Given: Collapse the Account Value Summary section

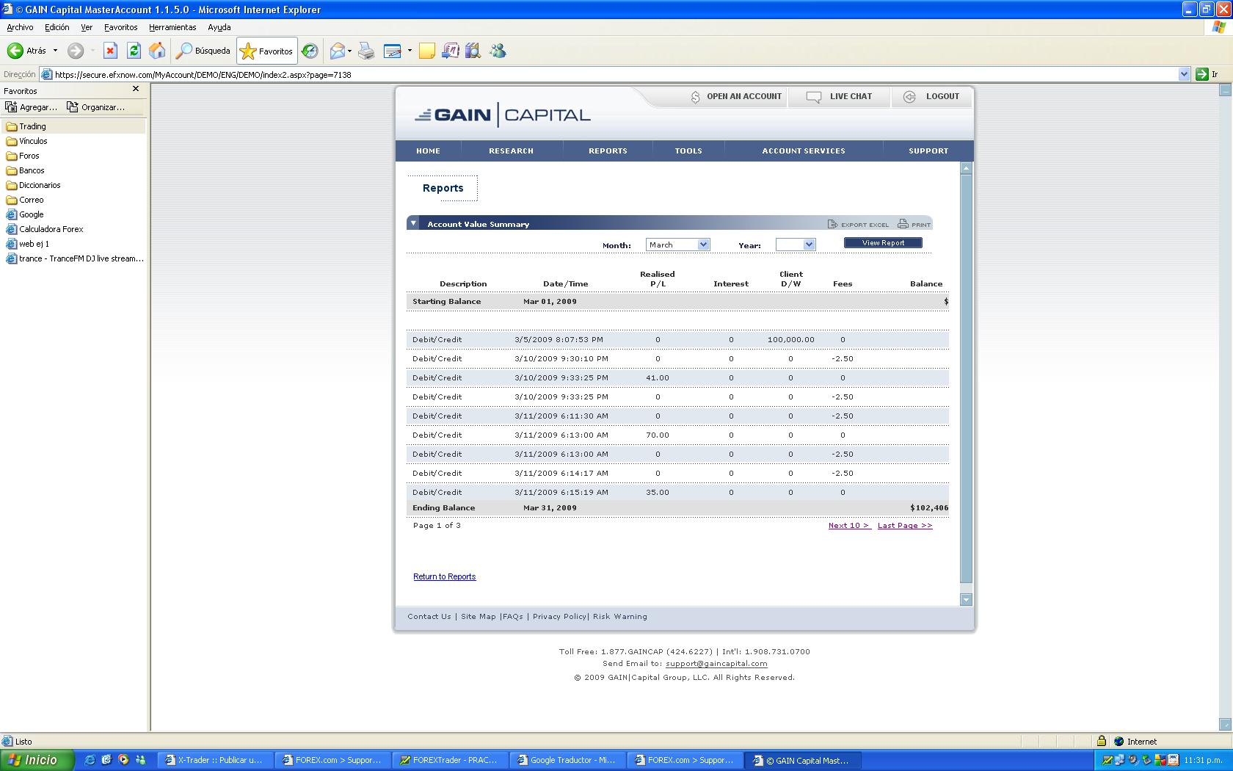Looking at the screenshot, I should click(x=413, y=223).
